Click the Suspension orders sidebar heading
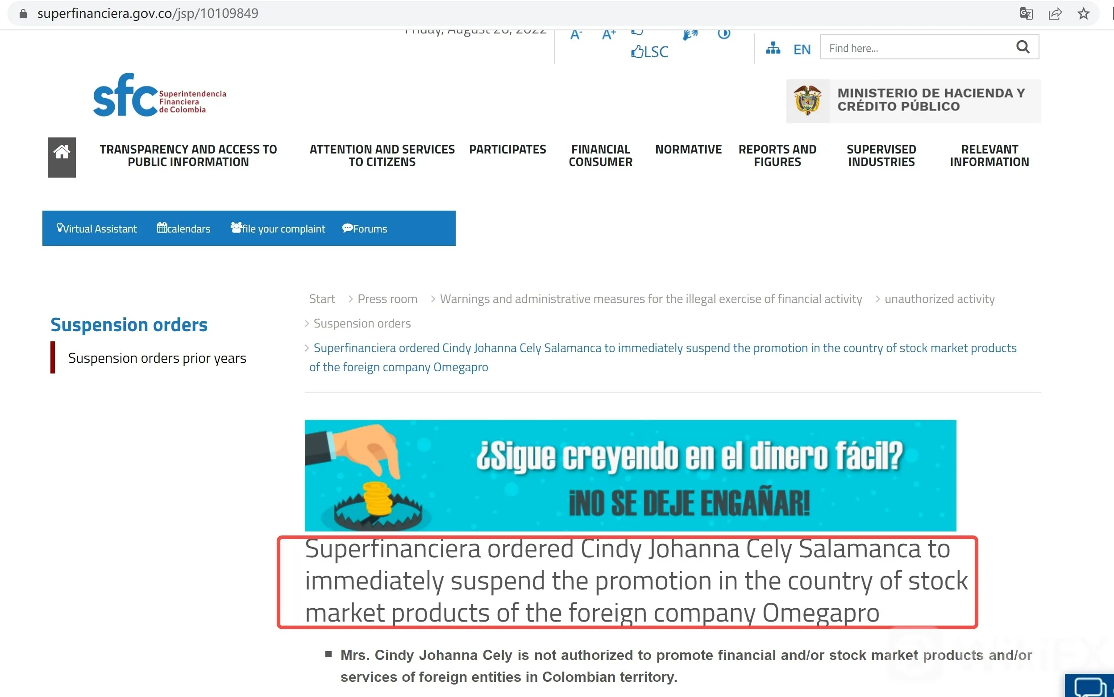The image size is (1114, 697). 129,324
